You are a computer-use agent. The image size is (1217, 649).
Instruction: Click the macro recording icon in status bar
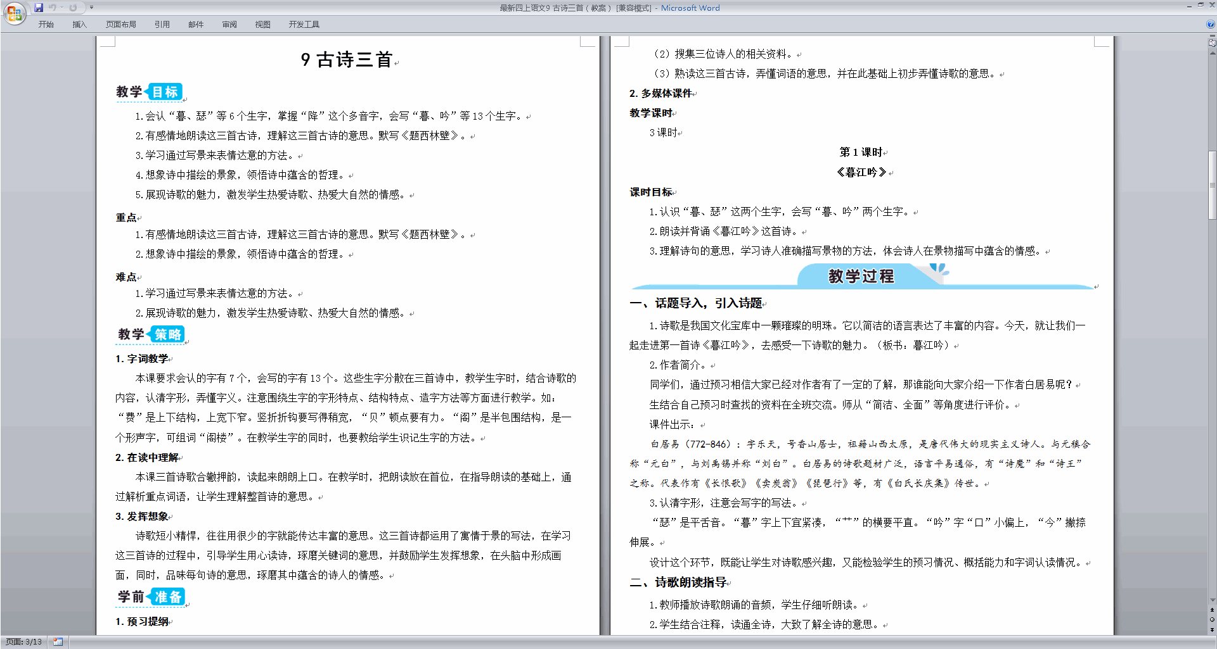click(58, 642)
